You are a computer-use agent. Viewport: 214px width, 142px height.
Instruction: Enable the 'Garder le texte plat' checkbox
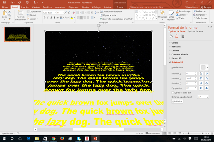pos(172,93)
